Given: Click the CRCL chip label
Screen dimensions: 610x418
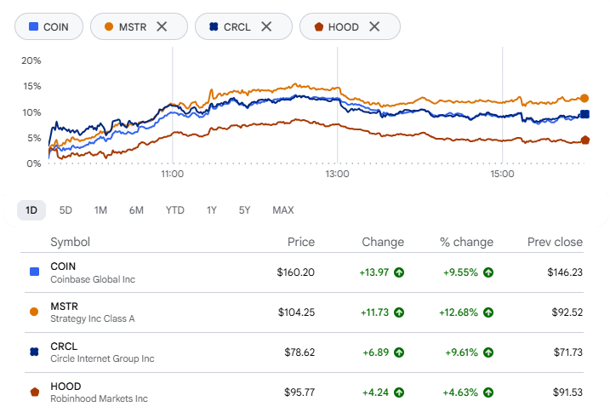Looking at the screenshot, I should click(x=237, y=27).
